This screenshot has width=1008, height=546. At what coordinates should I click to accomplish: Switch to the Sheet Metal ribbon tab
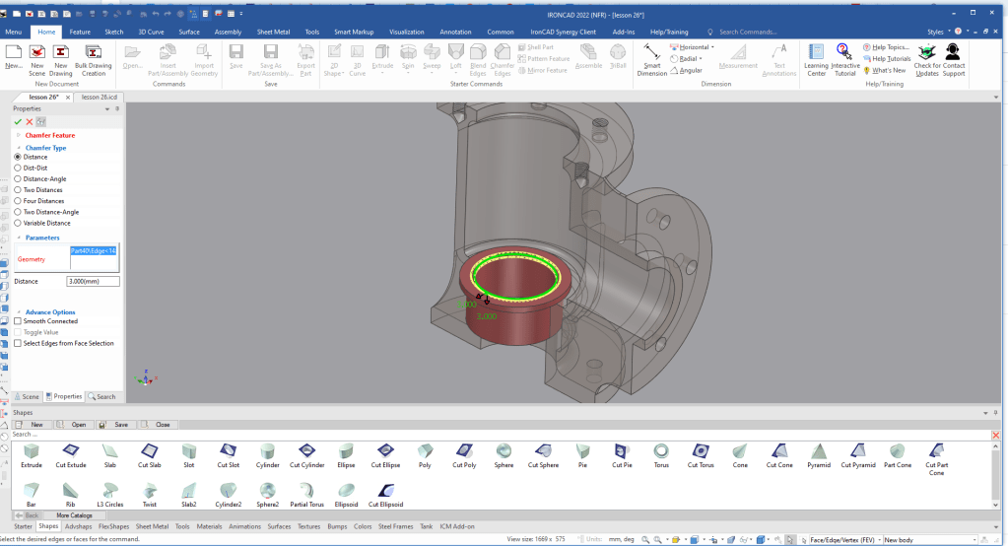(274, 32)
